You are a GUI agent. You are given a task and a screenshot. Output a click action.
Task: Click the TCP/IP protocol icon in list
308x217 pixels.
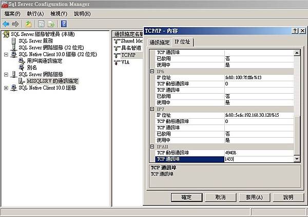(117, 55)
